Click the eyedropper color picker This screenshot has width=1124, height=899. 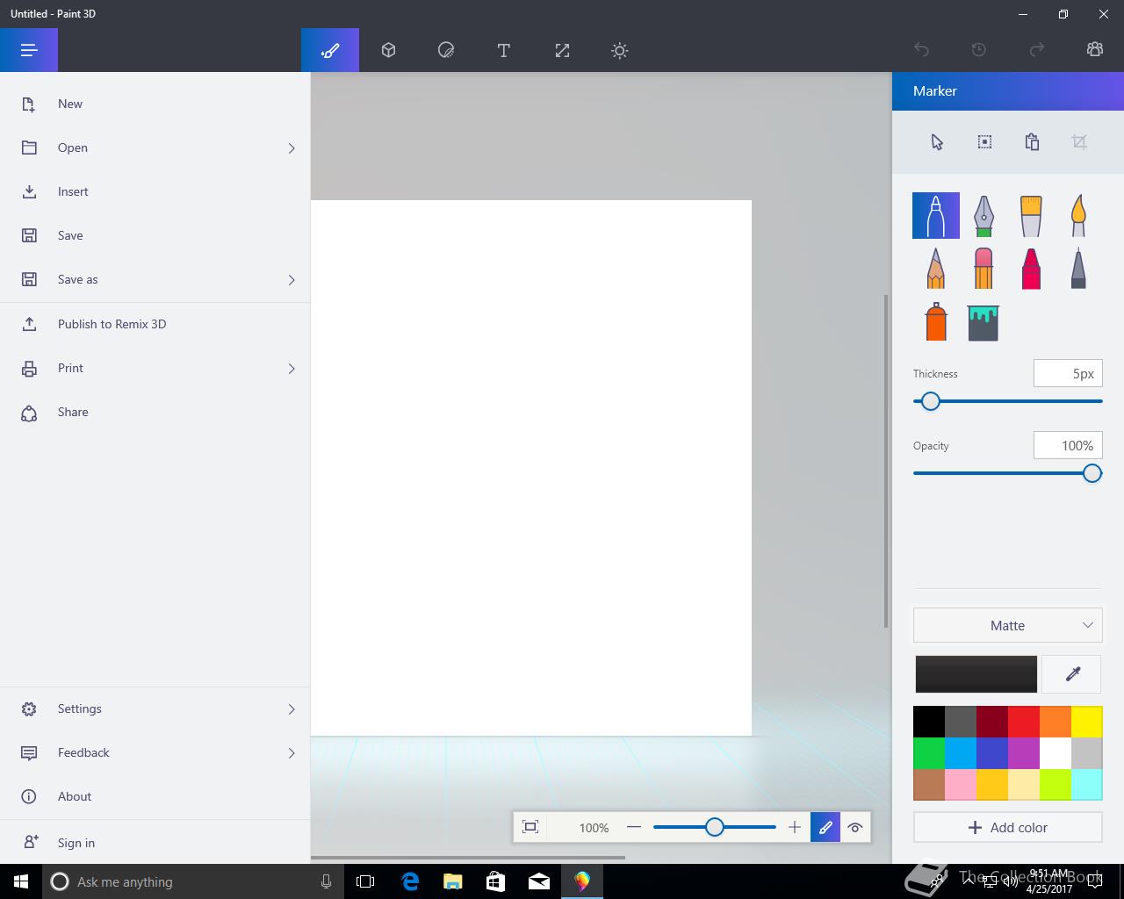point(1072,674)
